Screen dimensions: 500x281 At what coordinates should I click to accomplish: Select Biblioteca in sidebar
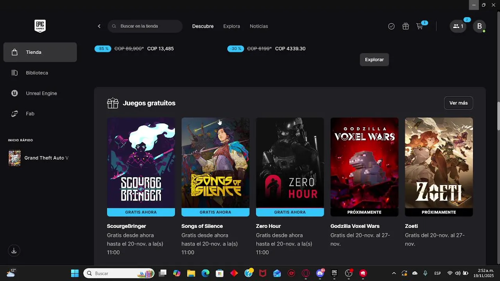click(x=40, y=73)
